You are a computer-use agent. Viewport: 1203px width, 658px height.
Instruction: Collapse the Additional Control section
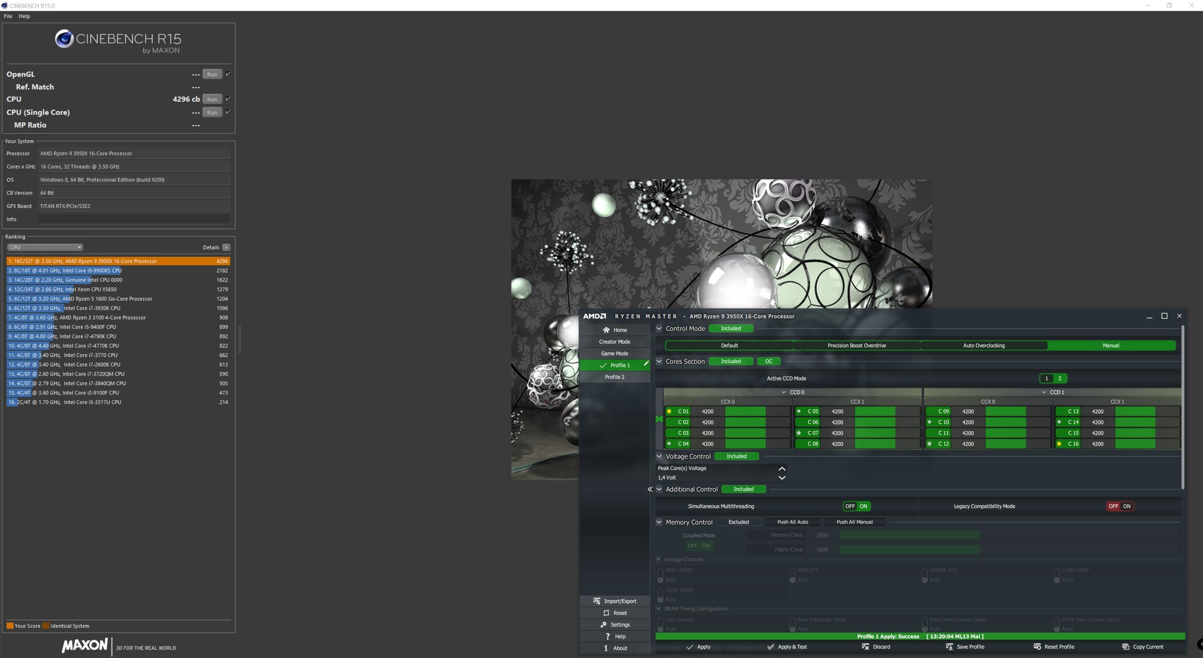click(x=659, y=489)
